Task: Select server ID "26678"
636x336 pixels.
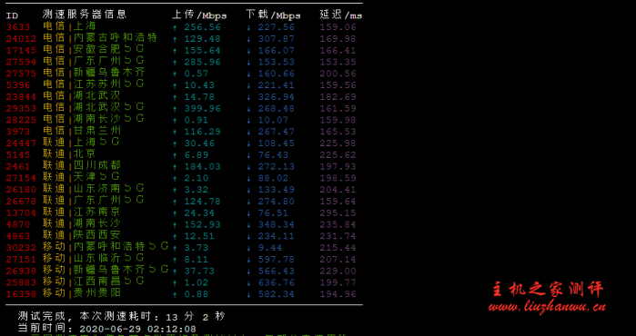Action: point(21,202)
